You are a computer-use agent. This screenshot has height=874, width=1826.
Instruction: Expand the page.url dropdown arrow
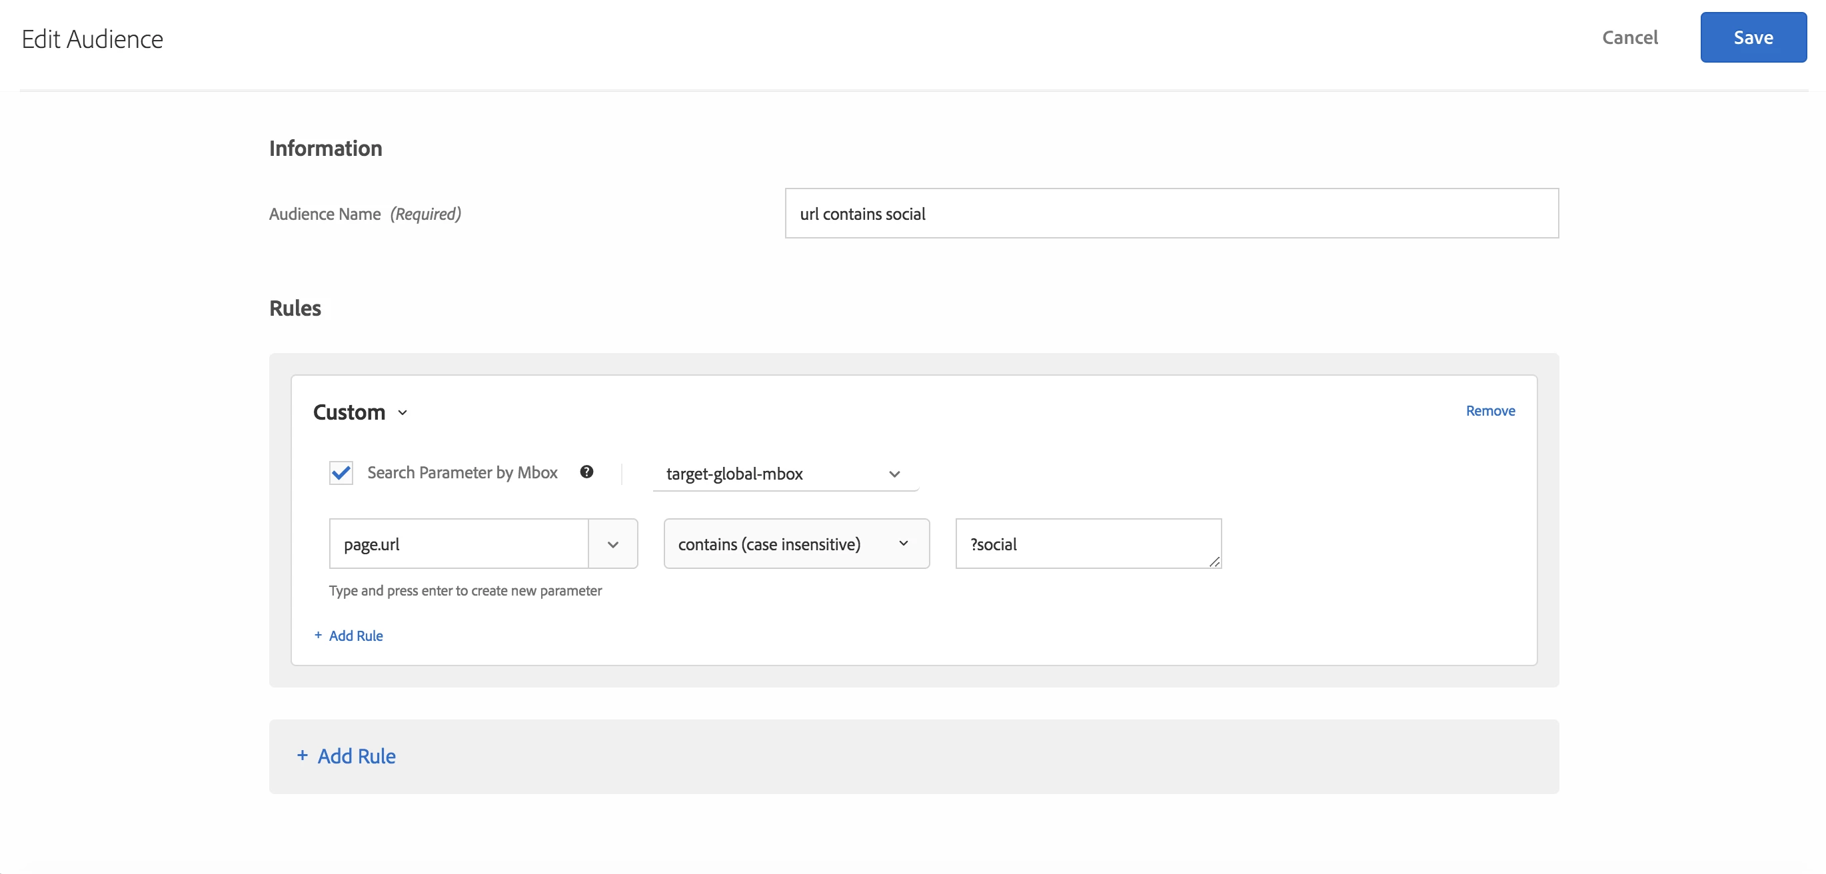click(613, 544)
